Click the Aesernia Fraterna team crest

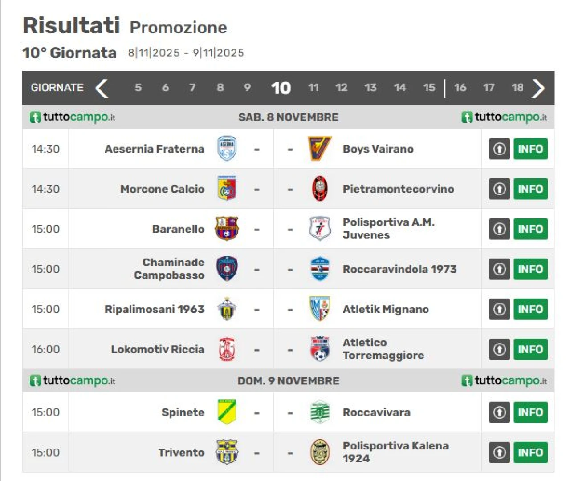tap(227, 149)
